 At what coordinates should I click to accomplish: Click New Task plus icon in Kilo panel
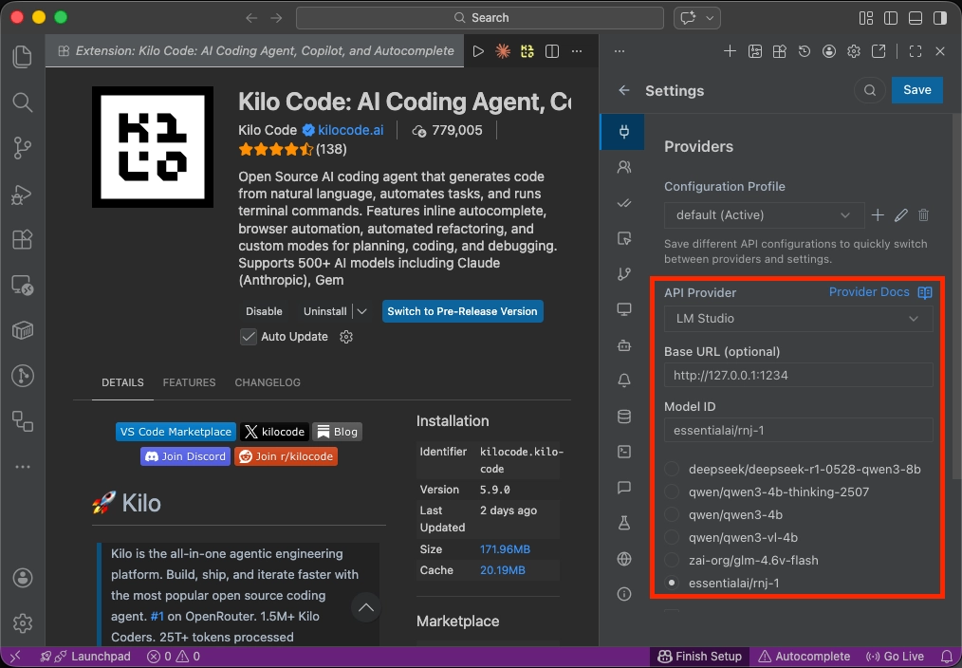tap(730, 51)
